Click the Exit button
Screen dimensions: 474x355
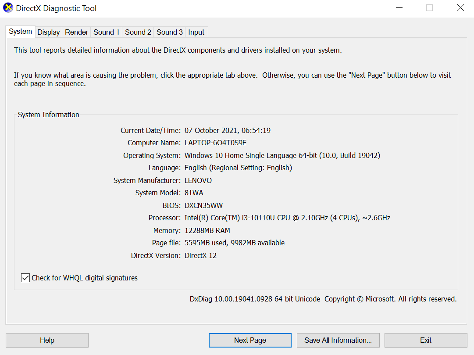426,340
